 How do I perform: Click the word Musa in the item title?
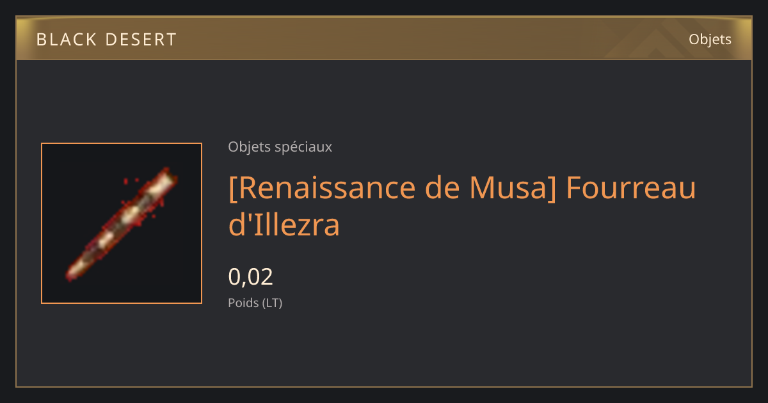[x=513, y=188]
